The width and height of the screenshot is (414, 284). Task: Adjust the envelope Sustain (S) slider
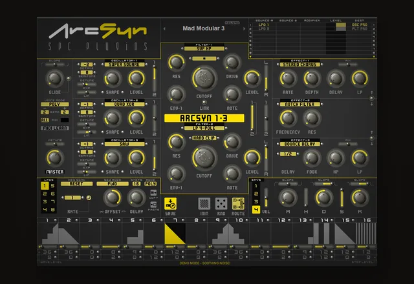click(x=342, y=198)
